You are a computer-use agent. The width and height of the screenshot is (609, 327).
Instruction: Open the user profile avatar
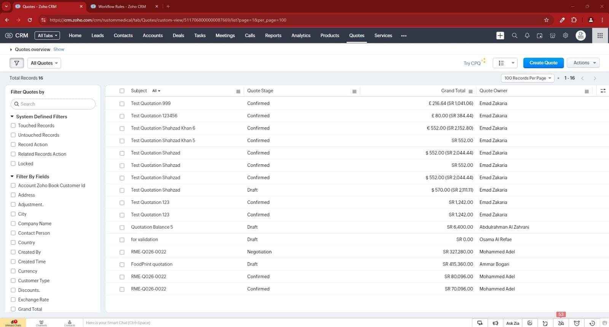pyautogui.click(x=581, y=35)
